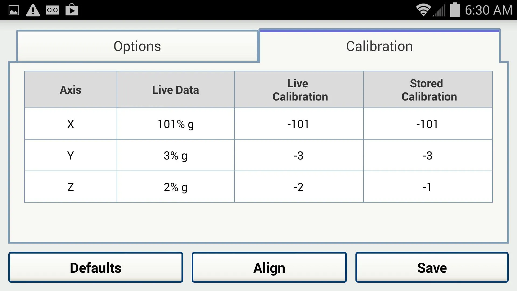Select the Calibration tab
The image size is (517, 291).
pyautogui.click(x=379, y=46)
